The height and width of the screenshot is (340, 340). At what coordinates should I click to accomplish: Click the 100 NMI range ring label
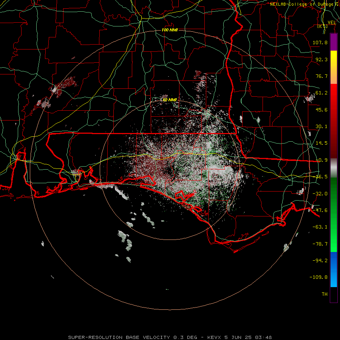tap(170, 30)
